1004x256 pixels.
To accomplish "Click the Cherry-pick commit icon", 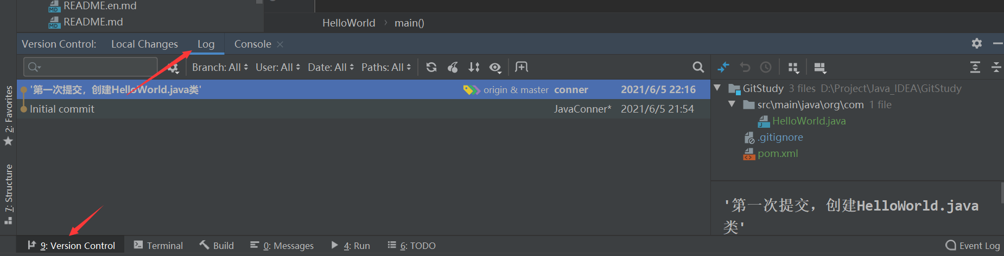I will (x=453, y=67).
